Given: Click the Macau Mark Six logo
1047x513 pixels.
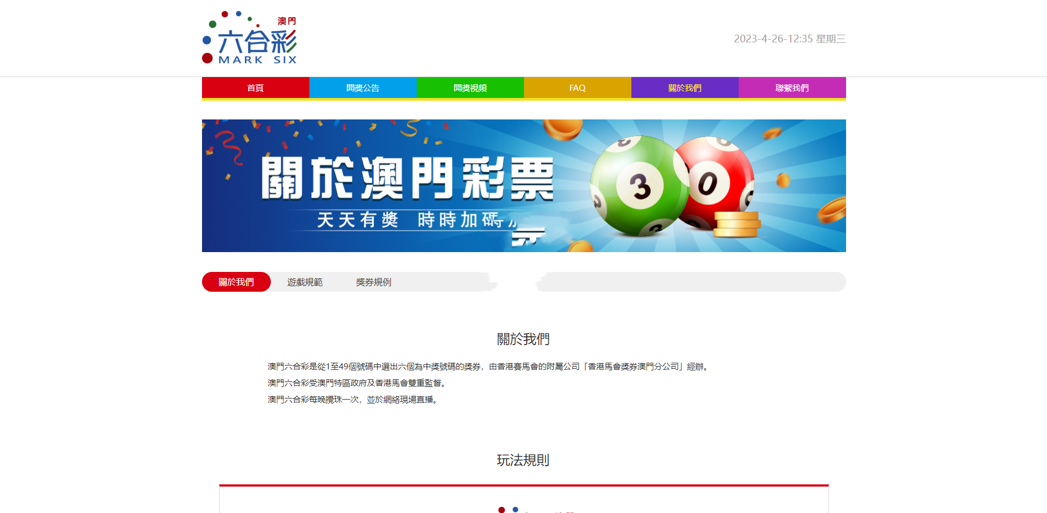Looking at the screenshot, I should [x=250, y=38].
